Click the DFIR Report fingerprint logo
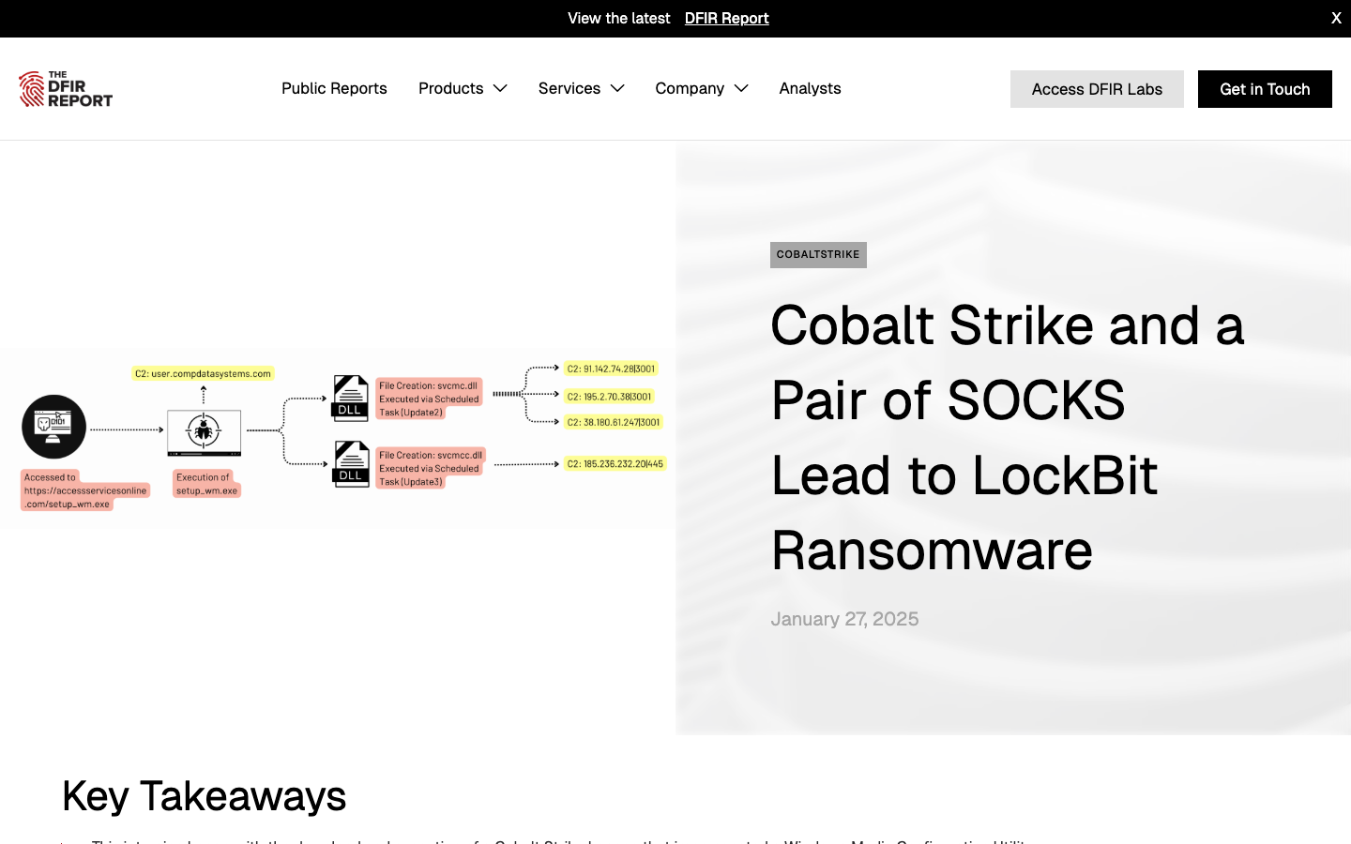The width and height of the screenshot is (1351, 844). coord(65,88)
